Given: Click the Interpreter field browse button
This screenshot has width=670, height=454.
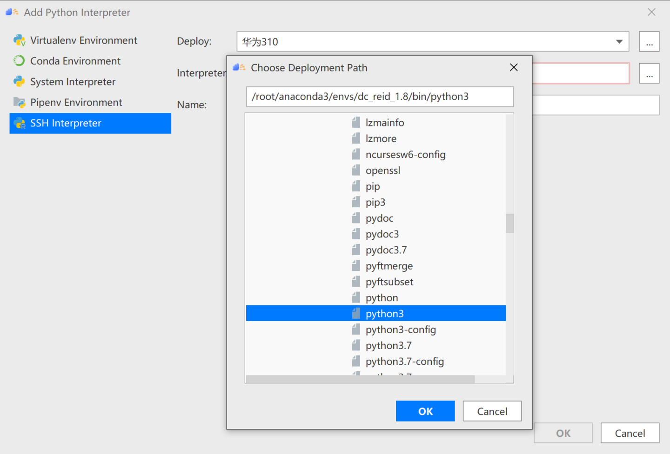Looking at the screenshot, I should (x=649, y=73).
